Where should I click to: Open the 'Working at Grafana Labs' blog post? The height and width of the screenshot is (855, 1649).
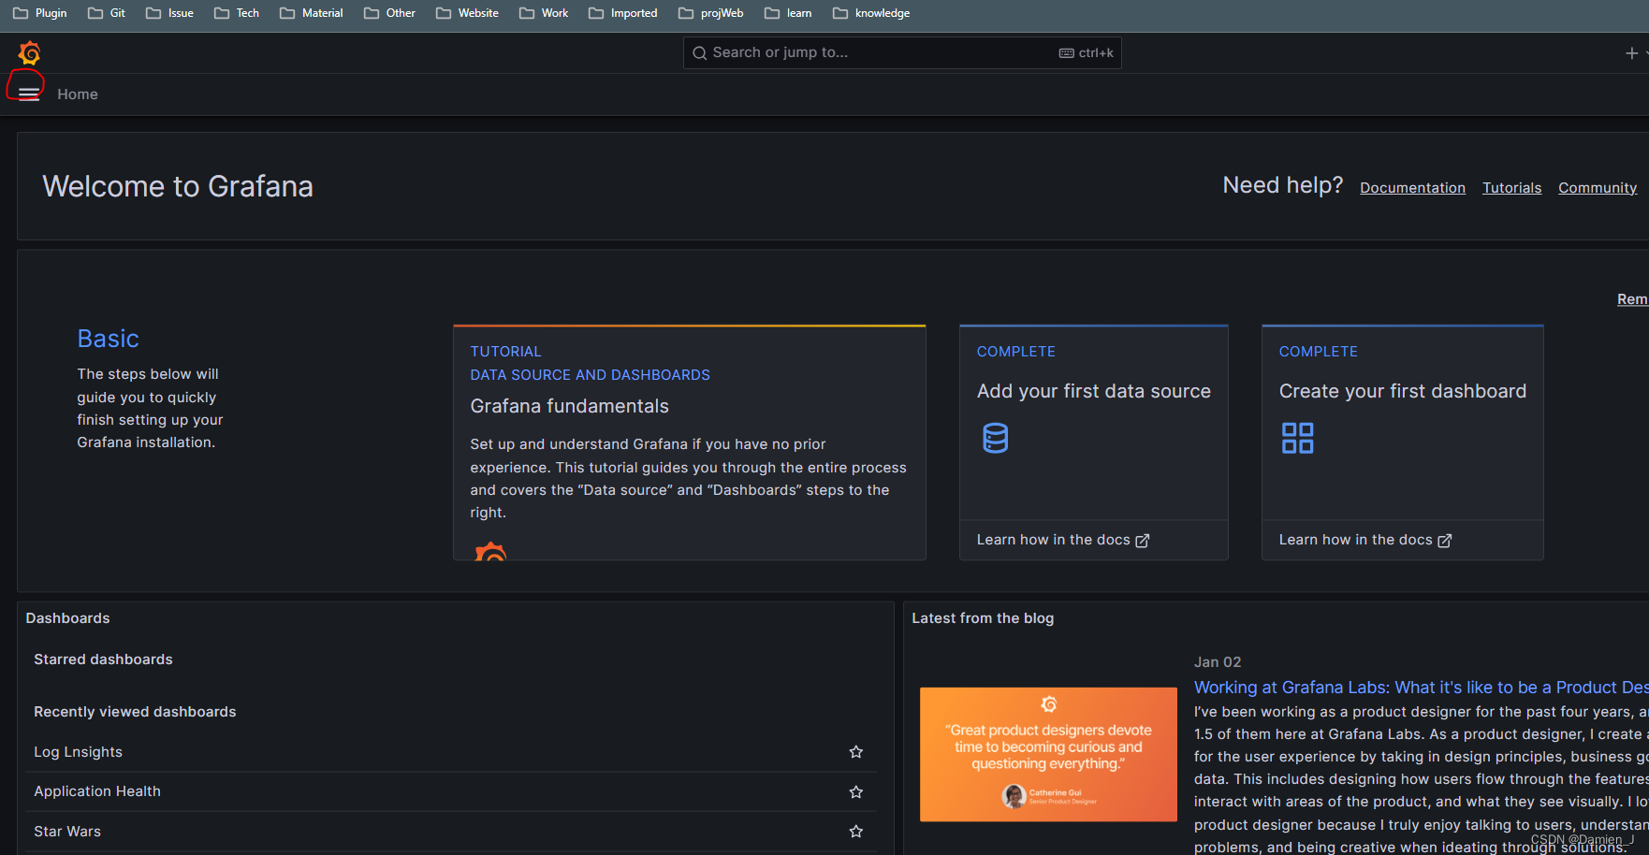pos(1404,687)
